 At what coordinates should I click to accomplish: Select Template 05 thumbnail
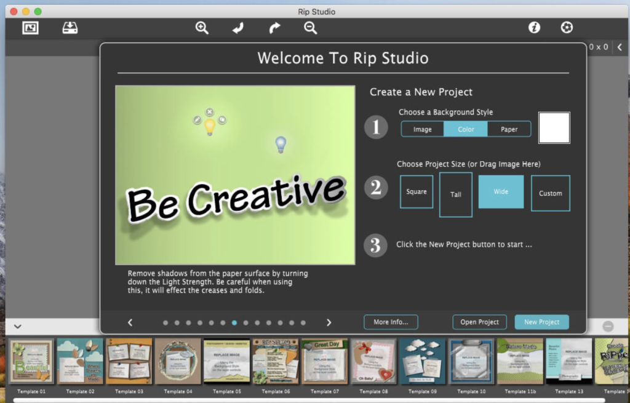click(x=226, y=362)
